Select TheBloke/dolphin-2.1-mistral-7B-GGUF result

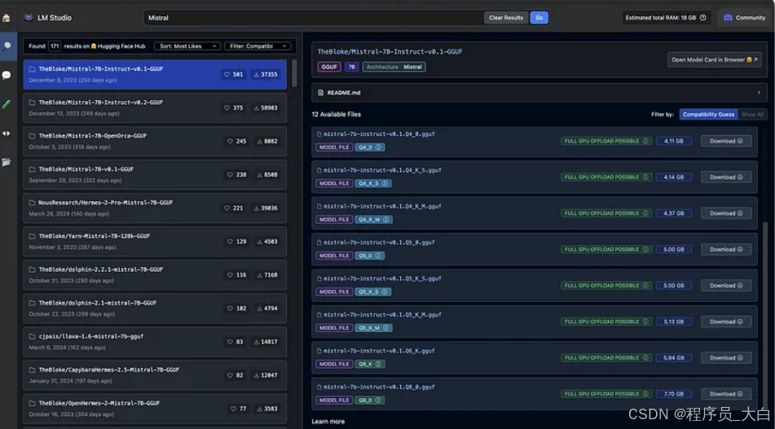click(155, 308)
